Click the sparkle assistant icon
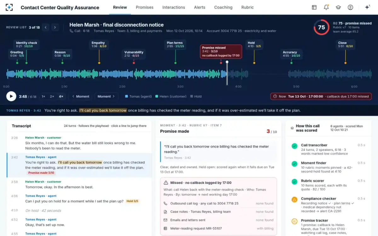Image resolution: width=378 pixels, height=236 pixels. point(367,7)
